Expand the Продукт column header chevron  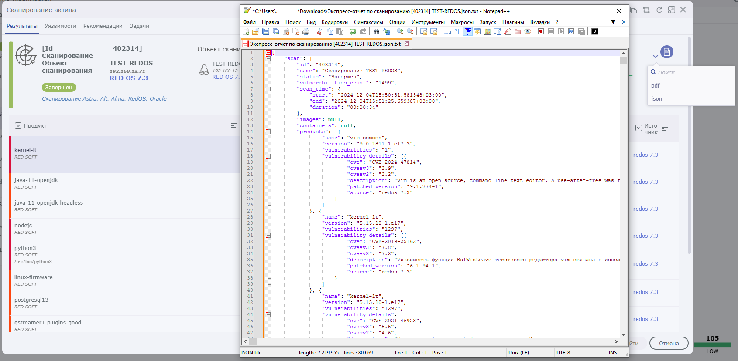click(18, 126)
